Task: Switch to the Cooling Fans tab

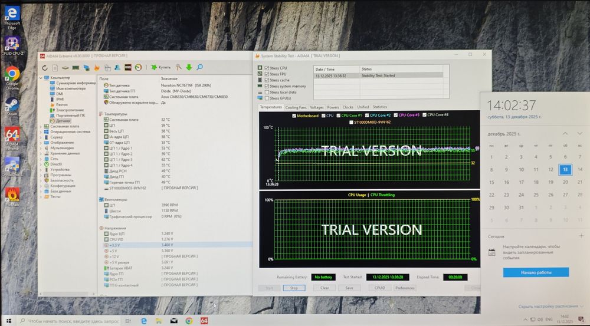Action: [296, 107]
